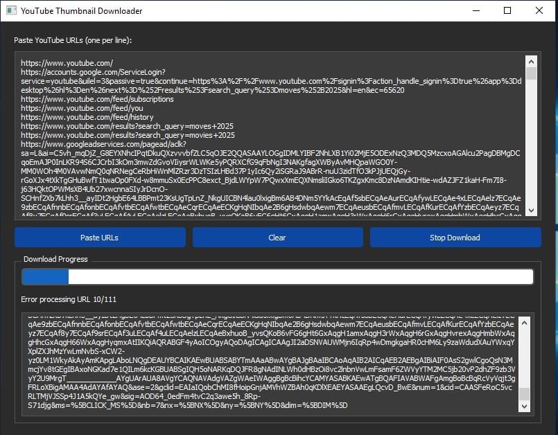Click the download progress bar
The width and height of the screenshot is (558, 435).
pos(277,277)
